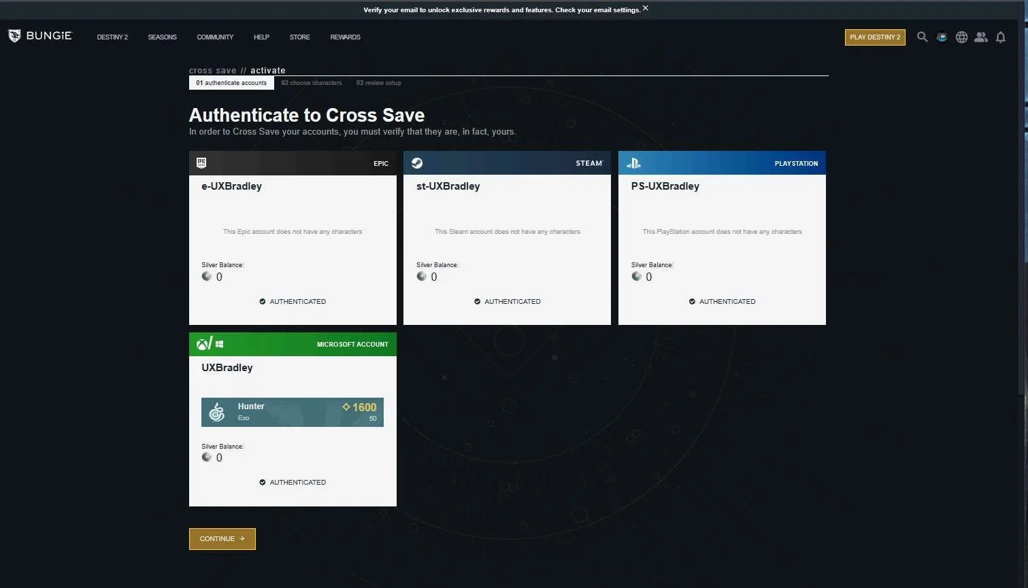
Task: Click the UXBradley Microsoft account name
Action: pos(227,368)
